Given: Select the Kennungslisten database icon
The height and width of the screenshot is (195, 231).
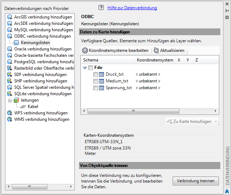Looking at the screenshot, I should [x=16, y=43].
